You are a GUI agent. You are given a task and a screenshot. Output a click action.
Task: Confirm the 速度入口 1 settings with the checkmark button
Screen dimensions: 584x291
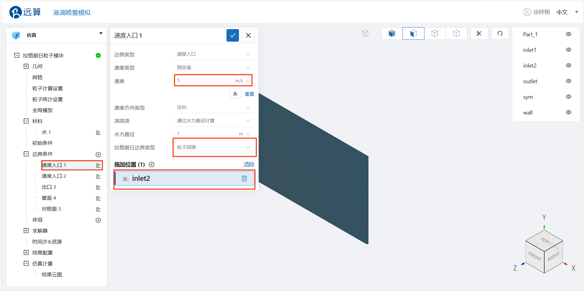pyautogui.click(x=232, y=35)
